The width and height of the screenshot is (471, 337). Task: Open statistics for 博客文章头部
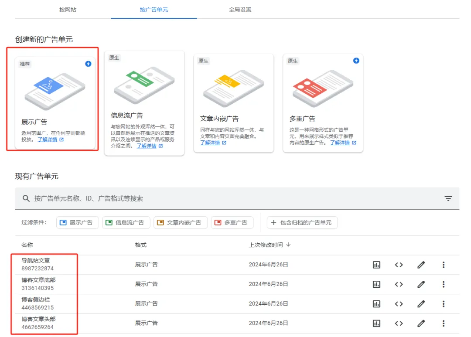(376, 323)
